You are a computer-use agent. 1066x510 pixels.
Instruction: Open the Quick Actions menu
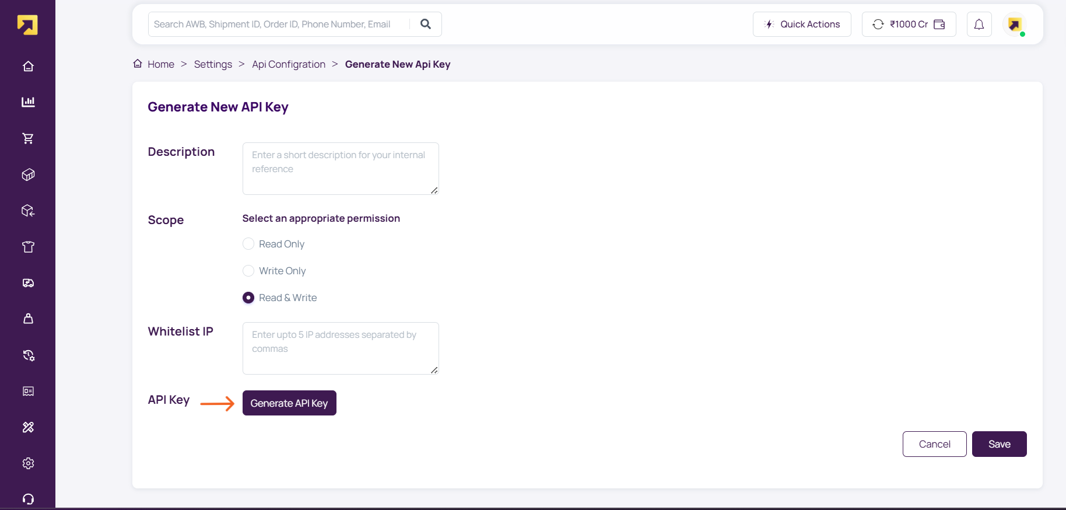[x=802, y=25]
